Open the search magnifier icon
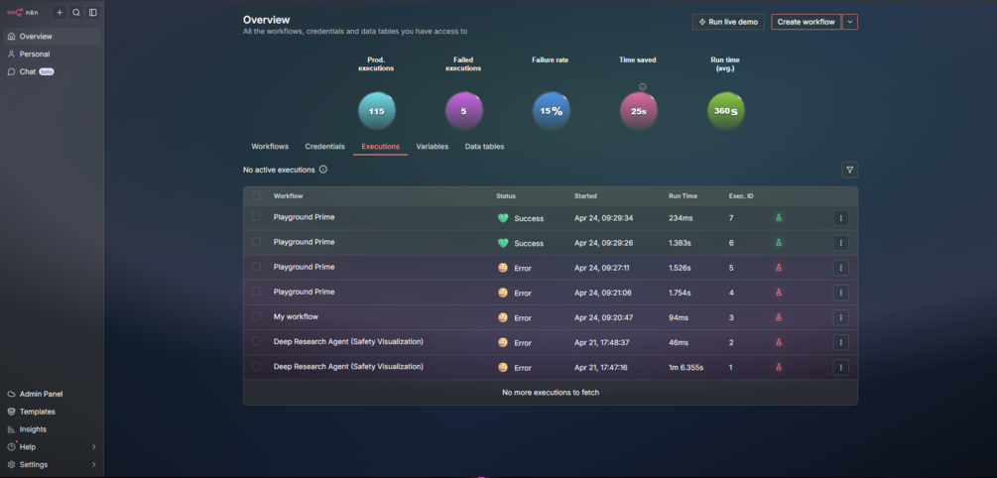This screenshot has height=478, width=997. click(x=76, y=13)
